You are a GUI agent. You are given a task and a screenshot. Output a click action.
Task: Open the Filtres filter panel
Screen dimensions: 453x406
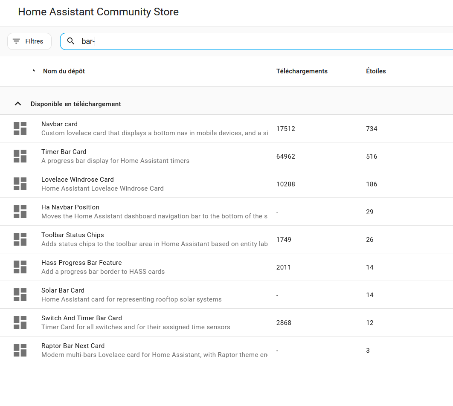(29, 41)
